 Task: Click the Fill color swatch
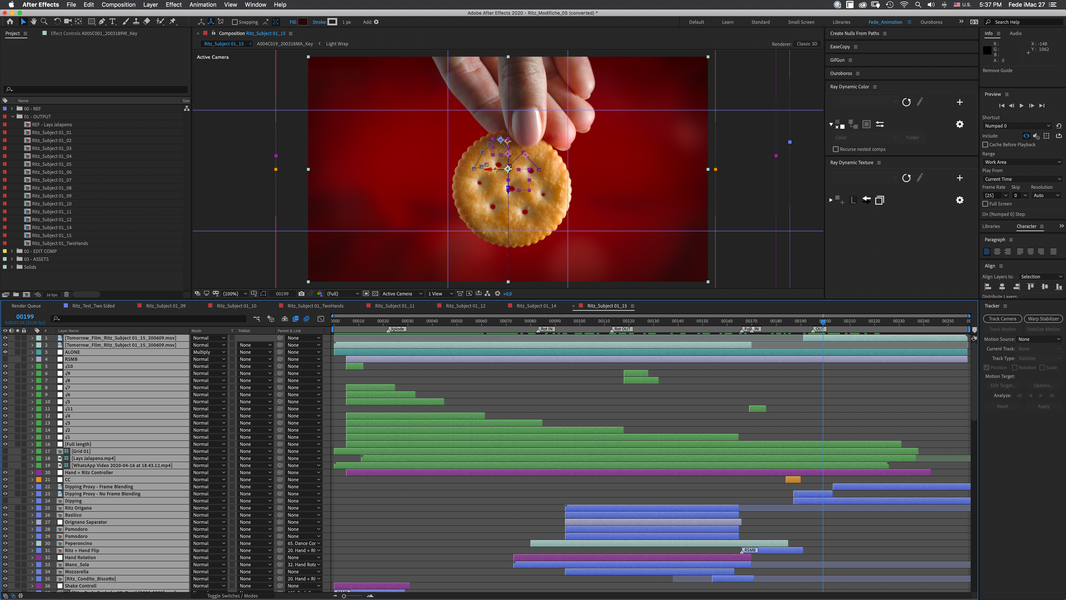[x=303, y=22]
